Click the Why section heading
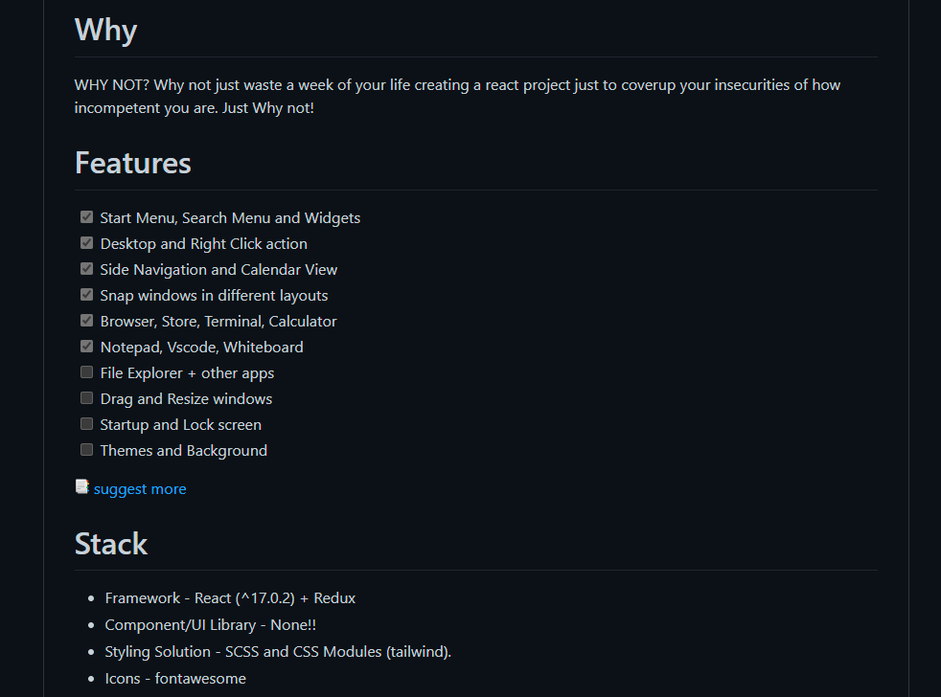 point(106,30)
